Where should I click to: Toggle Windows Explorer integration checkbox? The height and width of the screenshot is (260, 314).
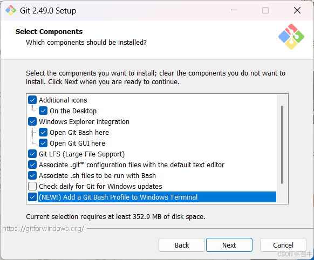[32, 121]
